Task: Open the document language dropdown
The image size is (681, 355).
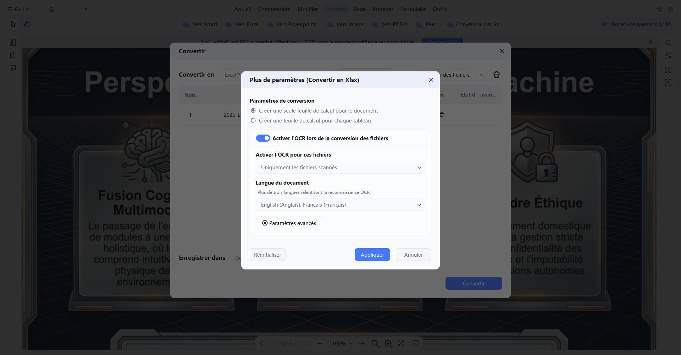Action: 340,204
